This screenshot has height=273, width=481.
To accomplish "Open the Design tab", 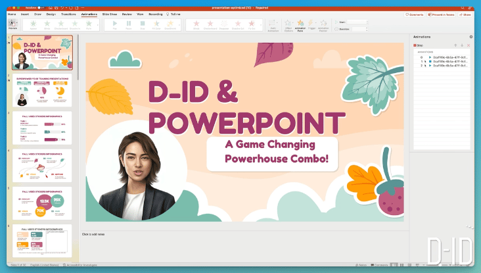I will [51, 14].
